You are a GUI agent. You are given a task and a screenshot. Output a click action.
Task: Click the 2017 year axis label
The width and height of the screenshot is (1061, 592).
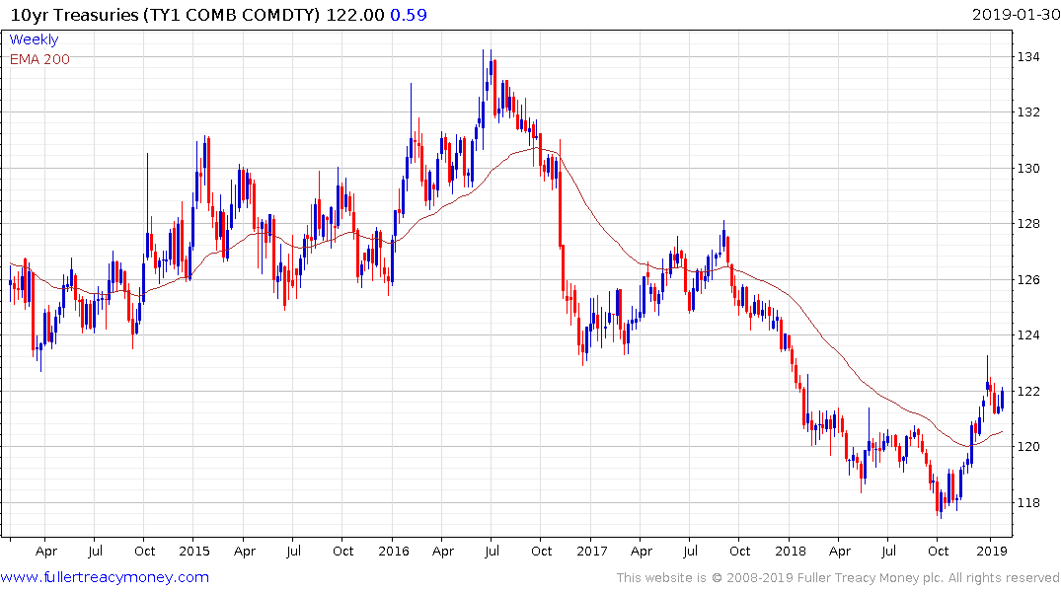point(592,551)
